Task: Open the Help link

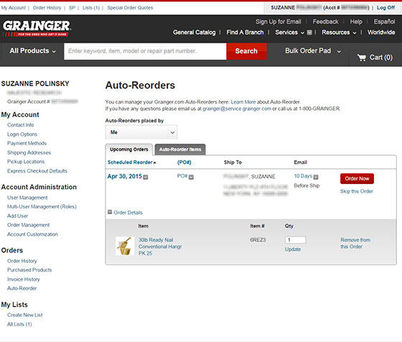Action: [356, 22]
